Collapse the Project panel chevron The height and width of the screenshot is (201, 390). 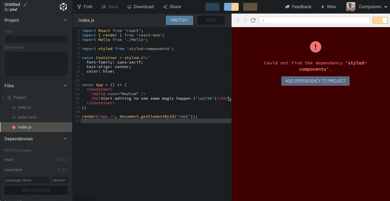[x=65, y=20]
